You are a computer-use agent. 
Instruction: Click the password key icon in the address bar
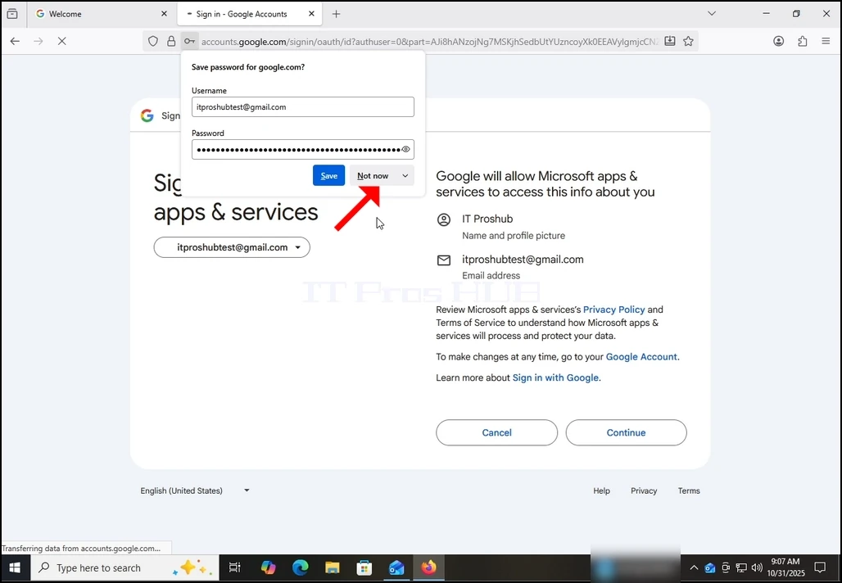[189, 41]
